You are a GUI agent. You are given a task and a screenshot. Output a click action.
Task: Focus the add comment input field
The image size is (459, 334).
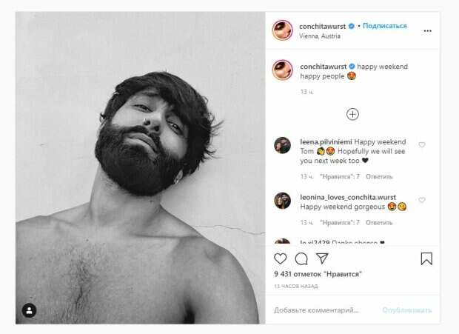(318, 310)
